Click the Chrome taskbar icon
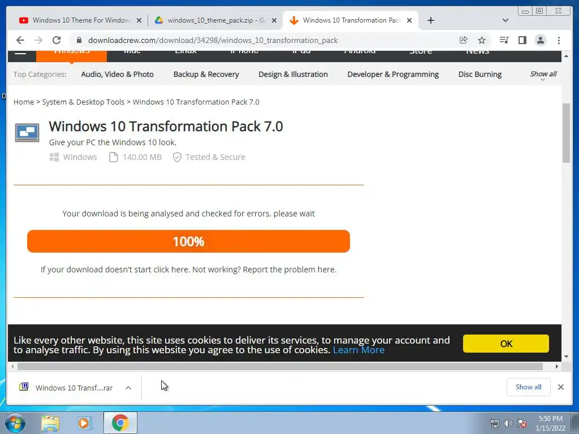 [120, 423]
